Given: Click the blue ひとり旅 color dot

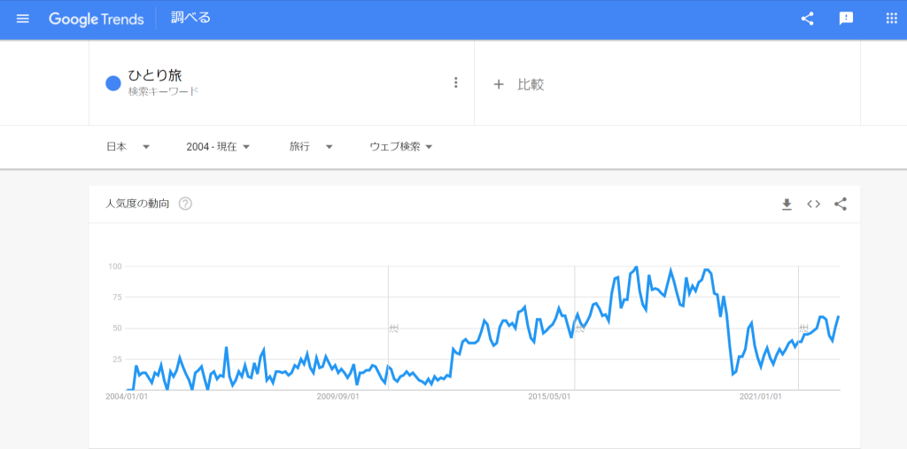Looking at the screenshot, I should pyautogui.click(x=113, y=84).
